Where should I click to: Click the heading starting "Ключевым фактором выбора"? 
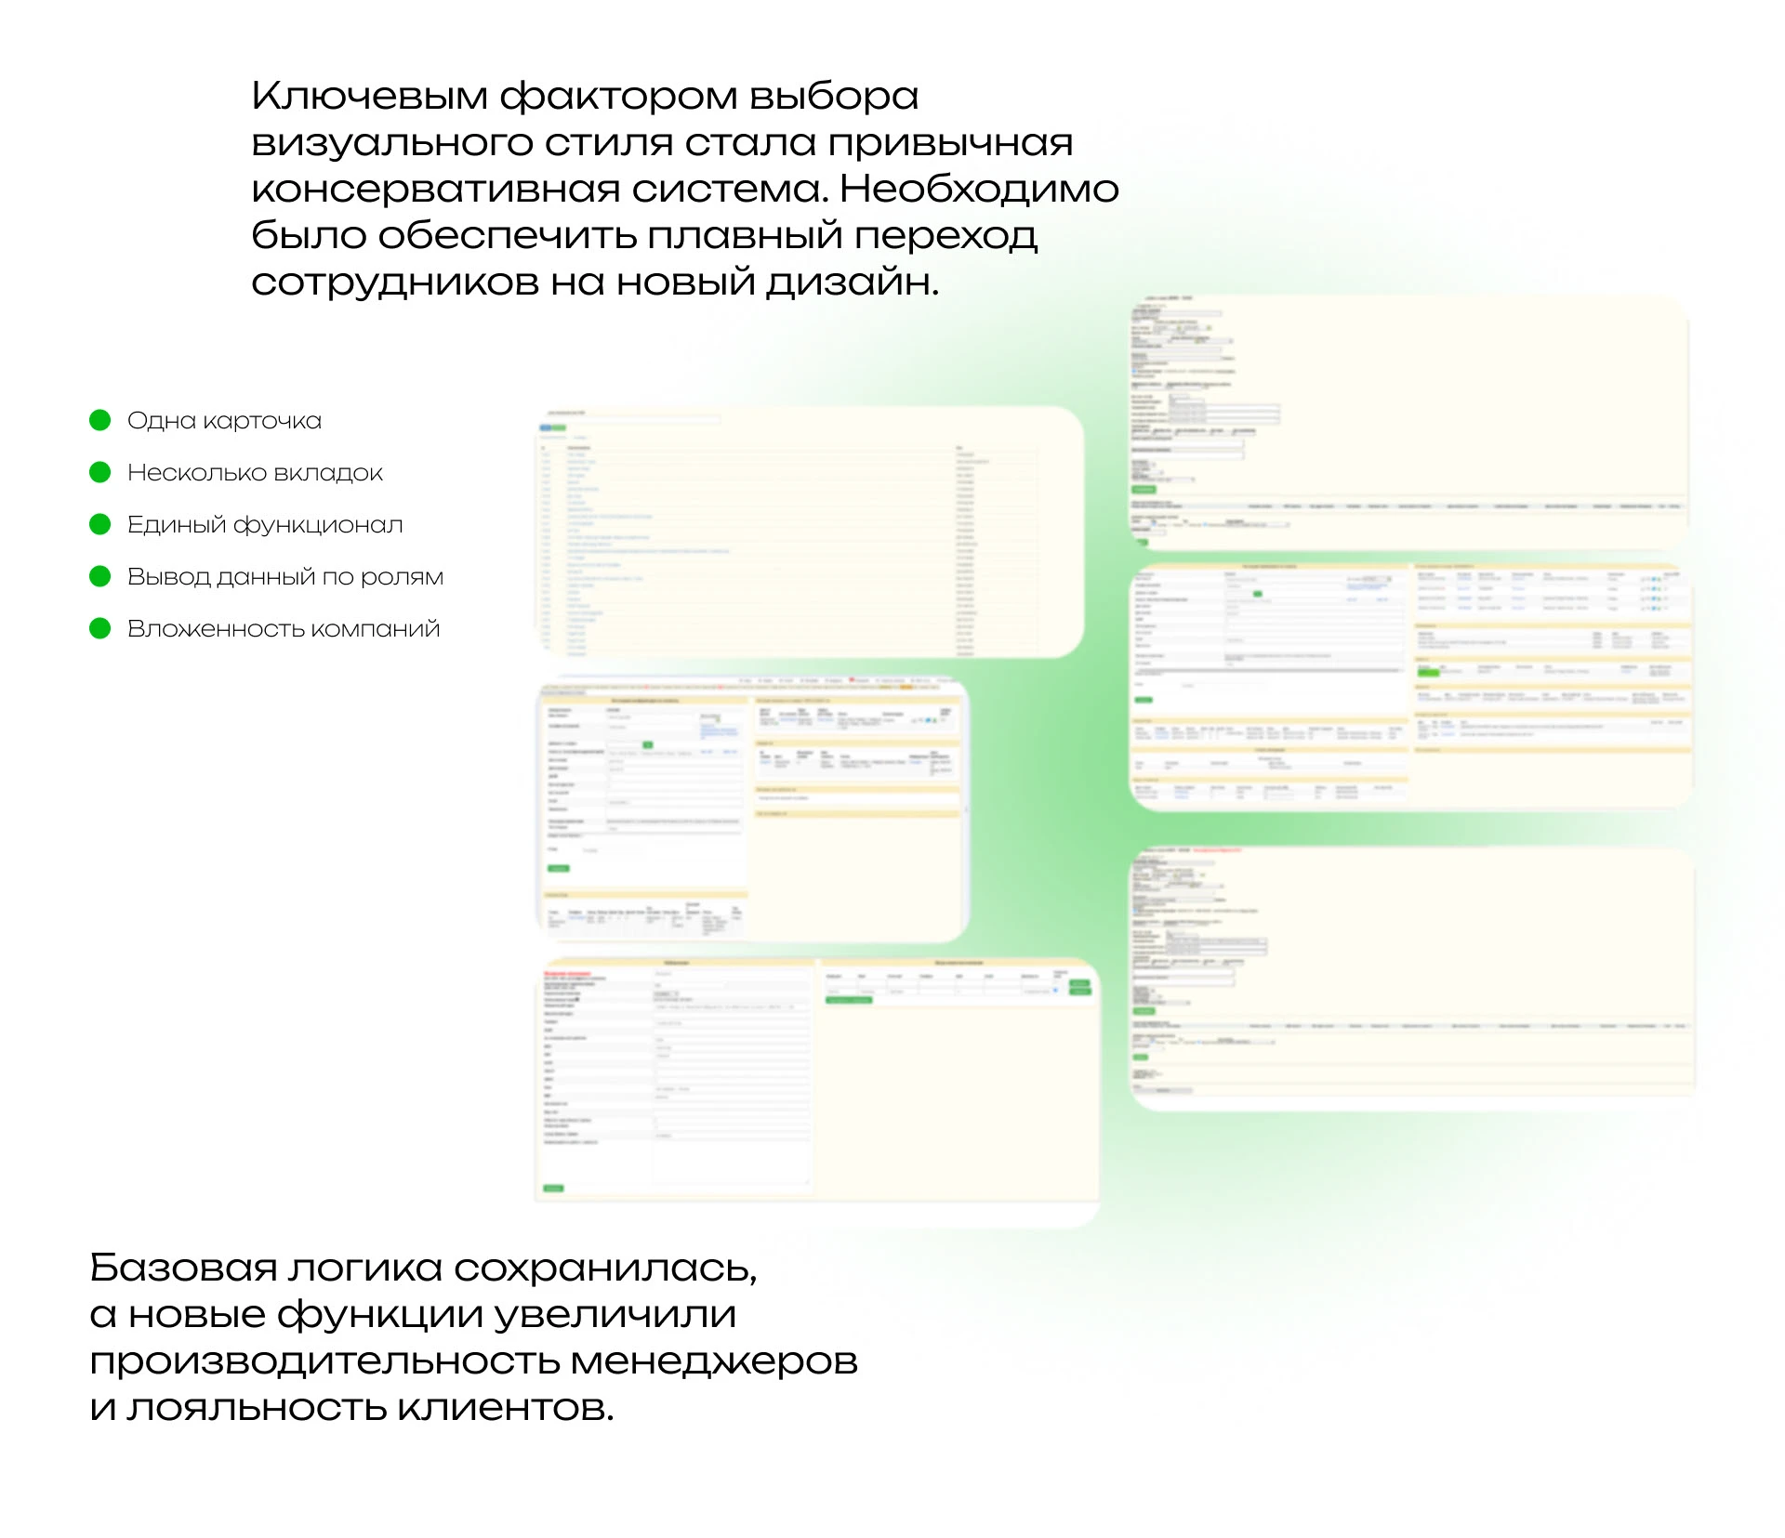point(684,189)
